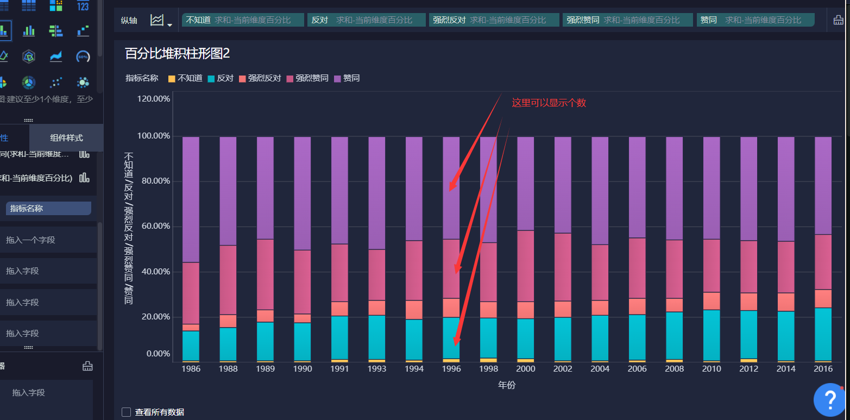Click the 指标名称 legend heading text

click(142, 78)
